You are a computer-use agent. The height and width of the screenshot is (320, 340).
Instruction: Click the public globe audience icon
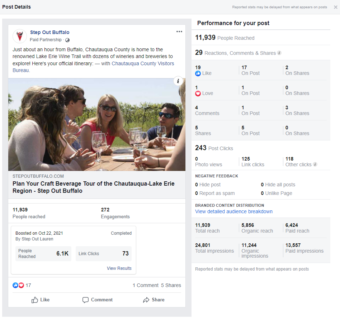[x=67, y=40]
